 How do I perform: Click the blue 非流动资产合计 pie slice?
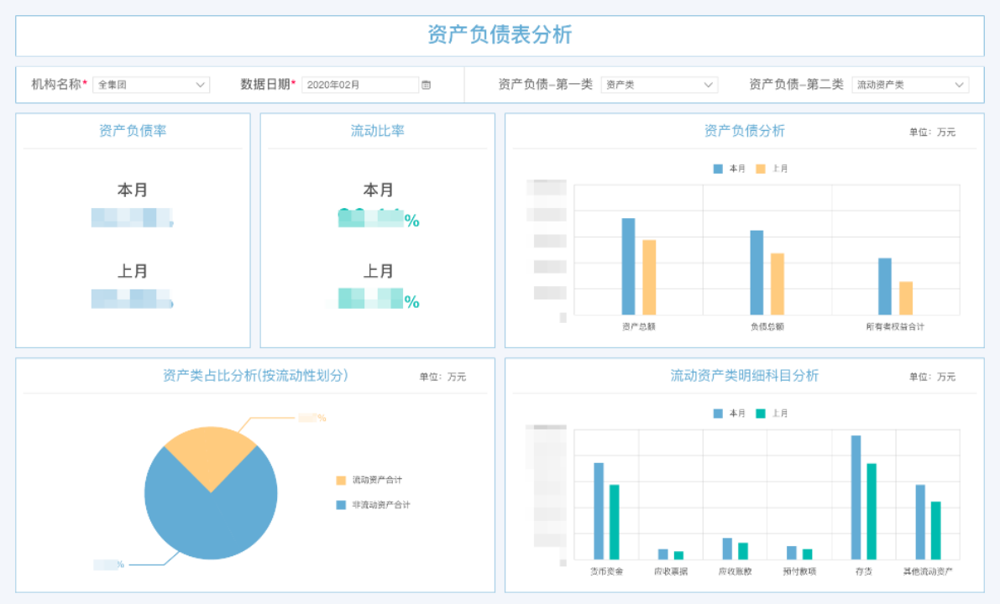(210, 520)
